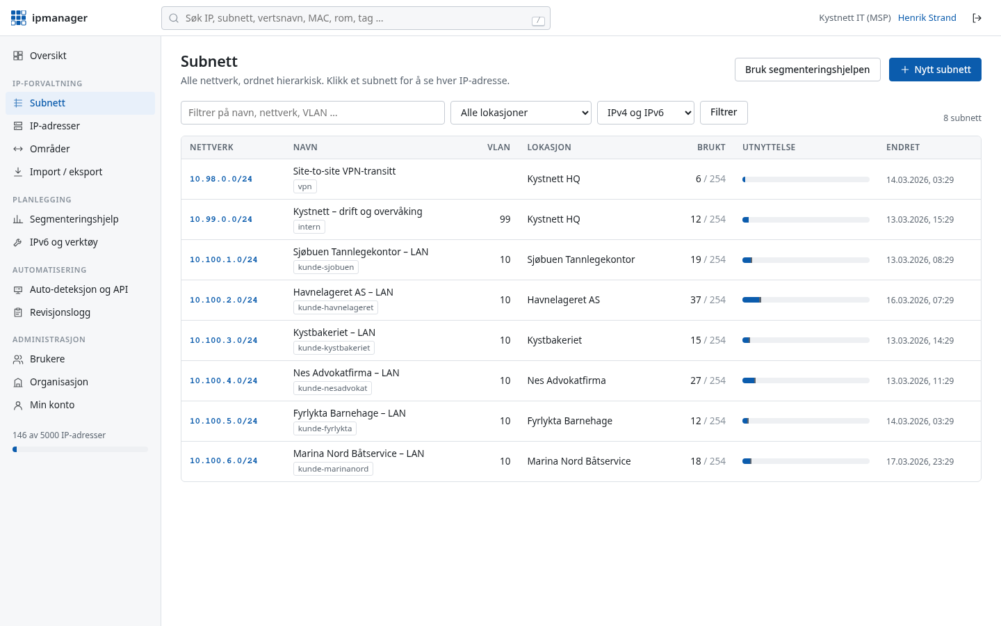Click the Områder range icon
Screen dimensions: 1001x626
pos(18,149)
